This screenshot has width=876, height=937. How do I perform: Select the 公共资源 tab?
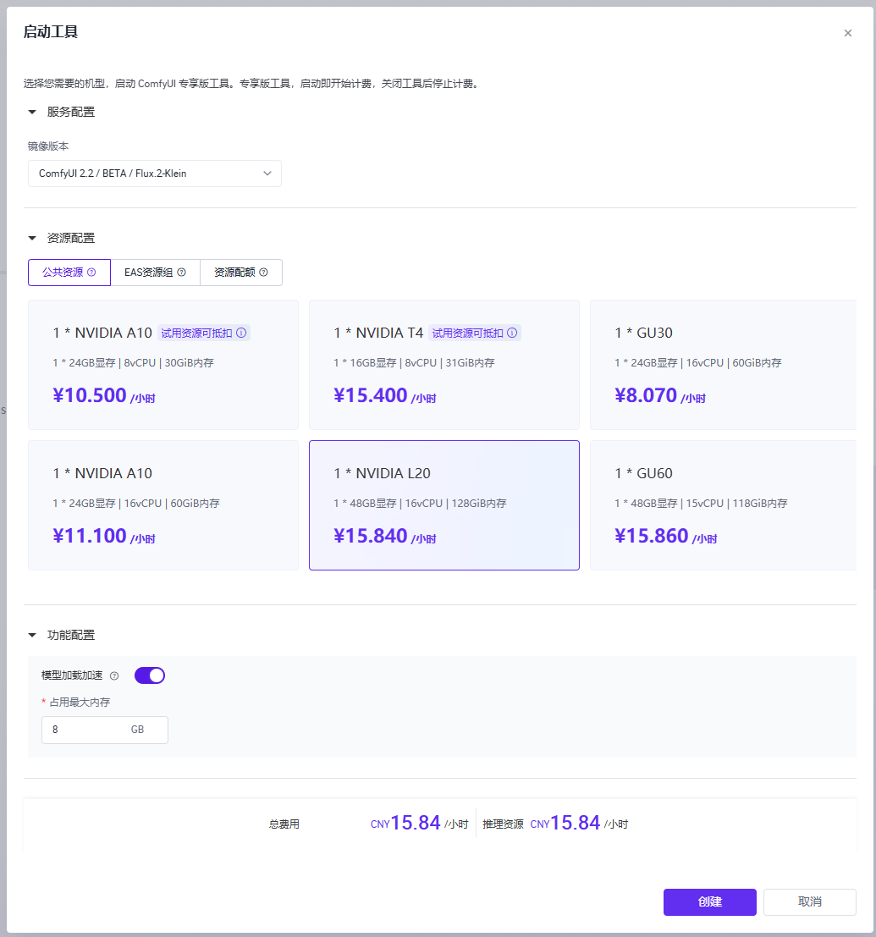pos(69,273)
